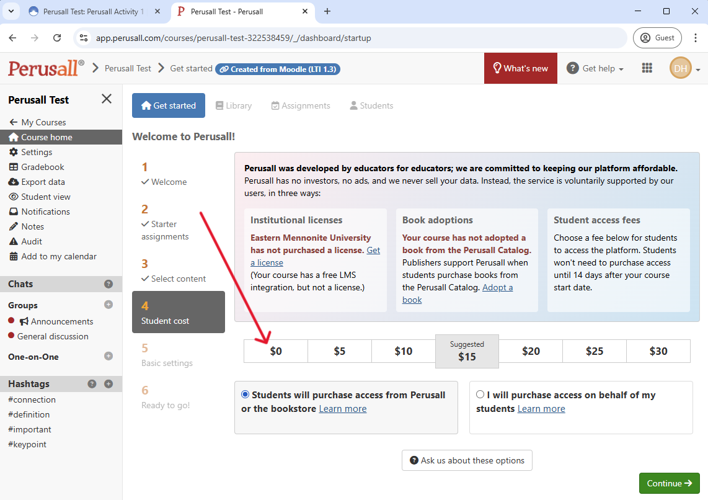This screenshot has width=708, height=500.
Task: Add a One-on-One chat with plus icon
Action: (x=108, y=356)
